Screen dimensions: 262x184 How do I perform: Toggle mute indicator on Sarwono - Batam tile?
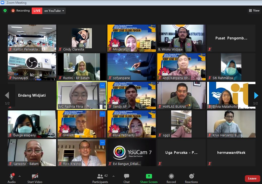(x=10, y=164)
